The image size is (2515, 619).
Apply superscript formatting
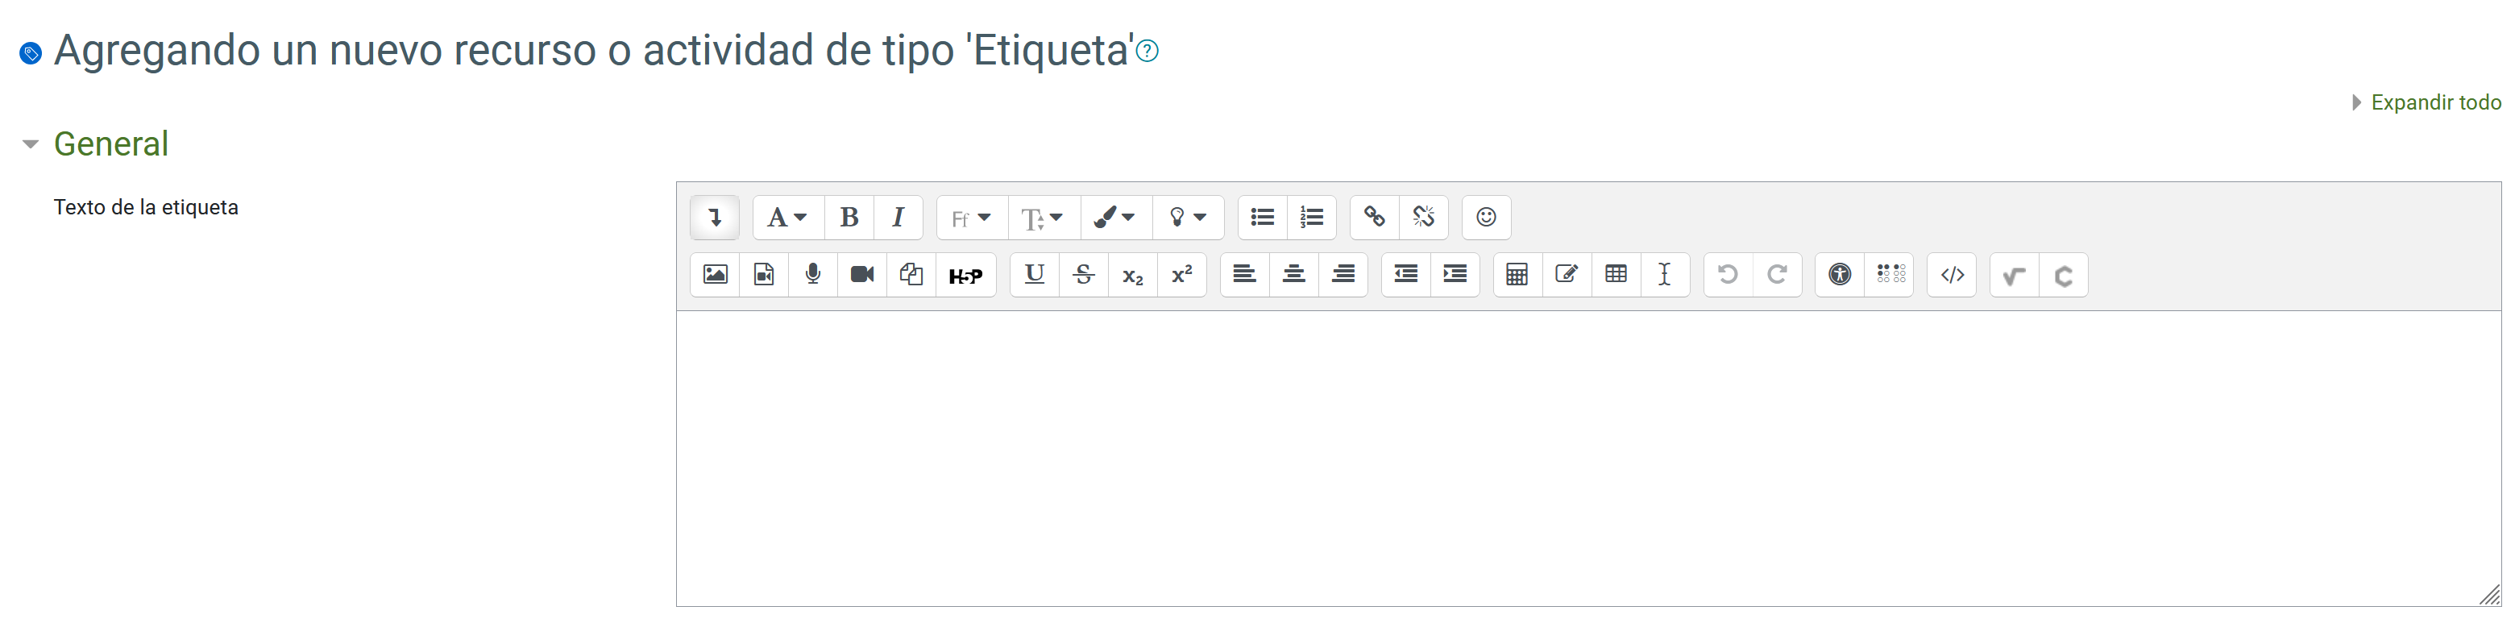click(1182, 274)
